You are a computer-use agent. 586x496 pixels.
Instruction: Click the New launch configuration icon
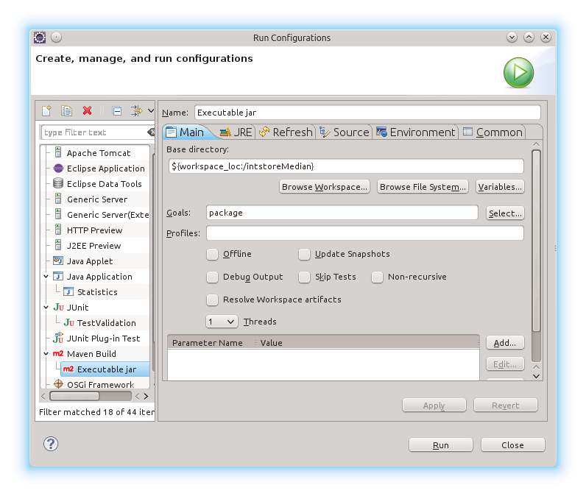point(46,111)
